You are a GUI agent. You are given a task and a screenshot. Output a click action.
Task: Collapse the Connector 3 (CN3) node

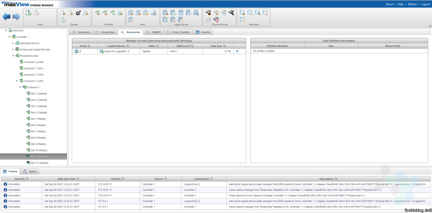tap(16, 81)
